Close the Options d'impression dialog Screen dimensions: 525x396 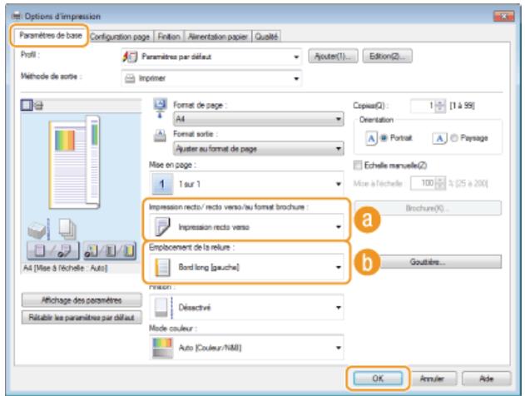pos(503,16)
